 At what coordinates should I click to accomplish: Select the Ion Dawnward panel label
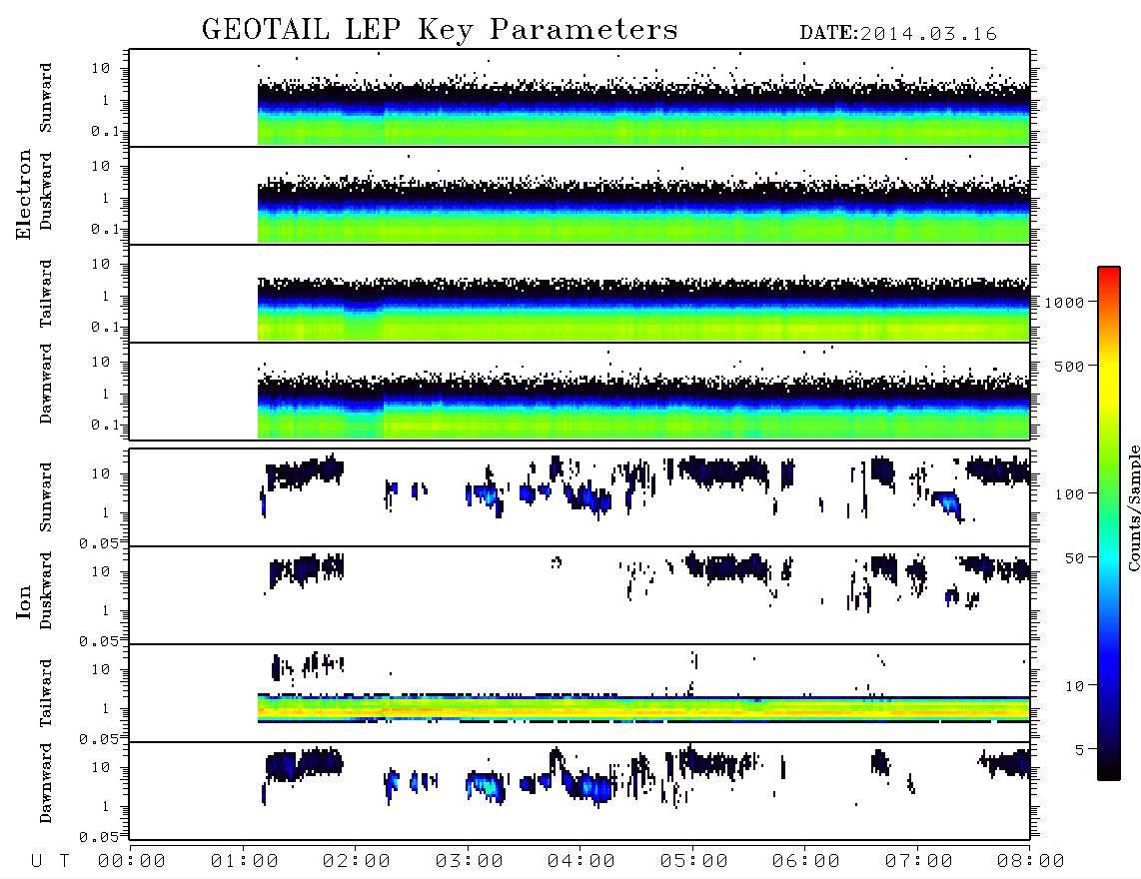[x=46, y=783]
